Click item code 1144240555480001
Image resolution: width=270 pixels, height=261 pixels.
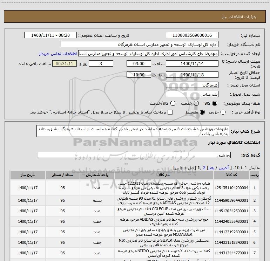pyautogui.click(x=231, y=221)
